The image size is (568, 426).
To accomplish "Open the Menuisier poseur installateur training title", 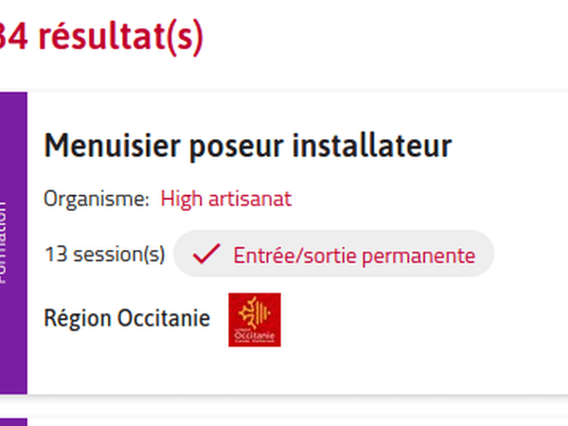I will tap(247, 146).
